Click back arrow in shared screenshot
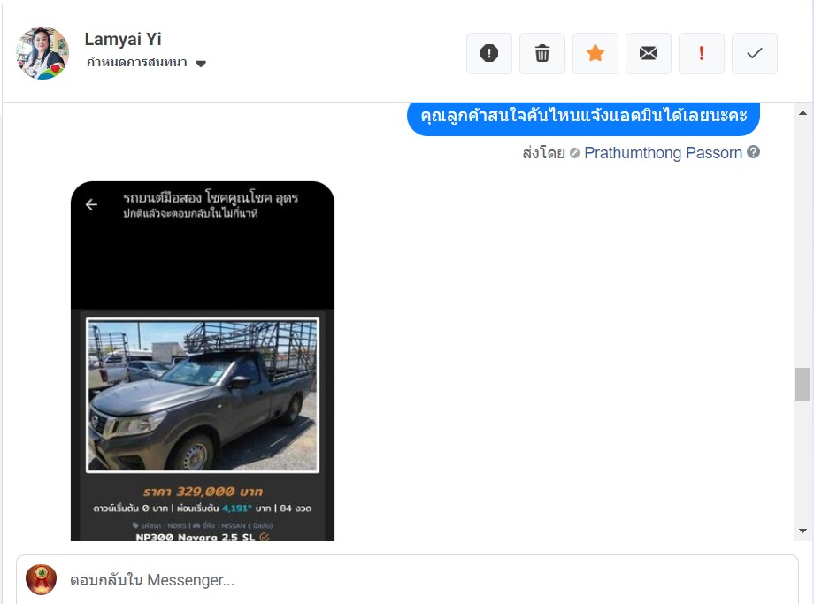This screenshot has width=814, height=604. 91,205
